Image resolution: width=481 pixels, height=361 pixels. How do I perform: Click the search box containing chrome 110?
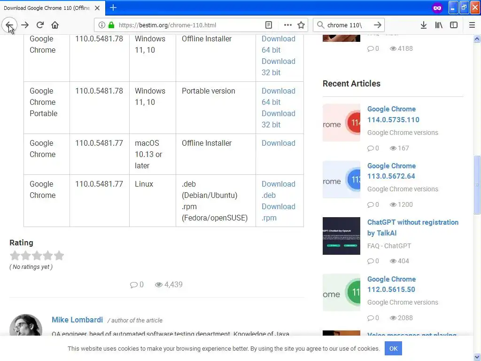[x=348, y=25]
